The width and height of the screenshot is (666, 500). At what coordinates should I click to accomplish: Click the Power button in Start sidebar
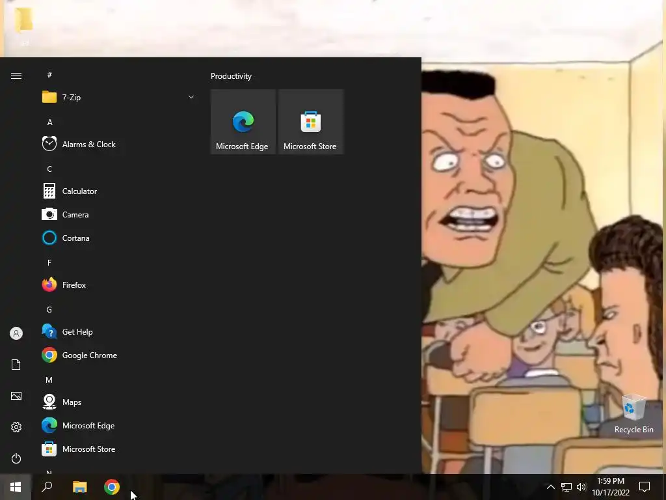tap(16, 458)
